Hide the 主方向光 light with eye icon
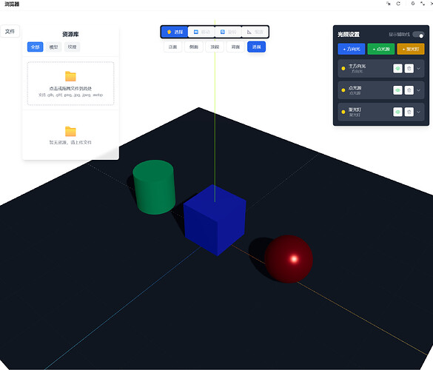 click(x=397, y=69)
